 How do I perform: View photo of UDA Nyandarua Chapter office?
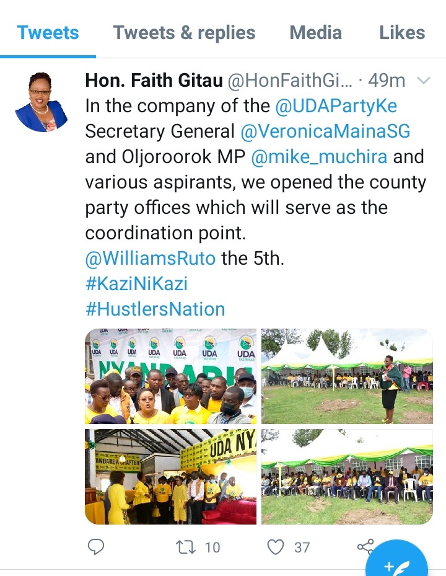[171, 476]
